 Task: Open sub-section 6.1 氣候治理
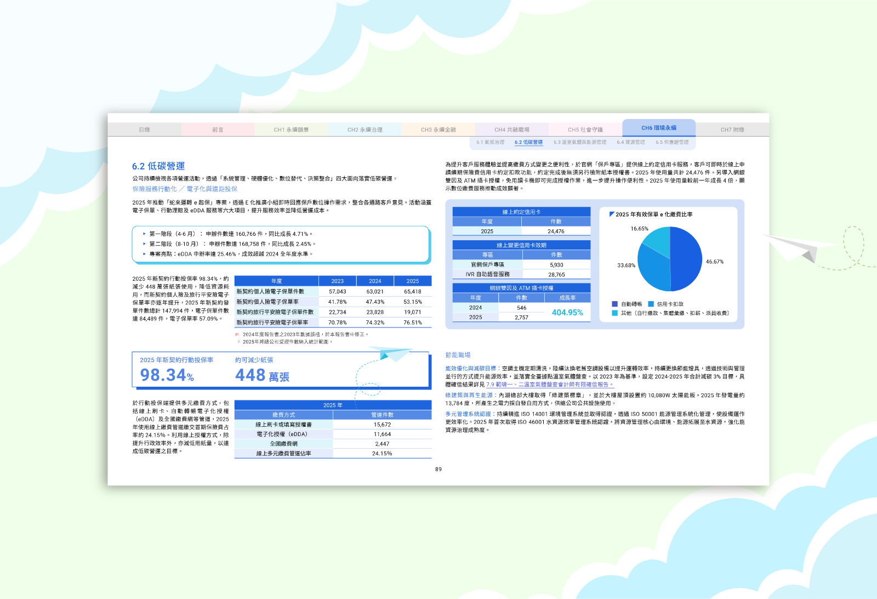(x=490, y=143)
